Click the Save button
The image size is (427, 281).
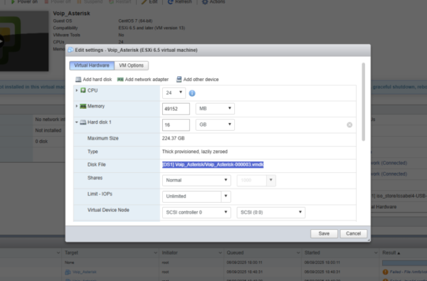(x=324, y=233)
